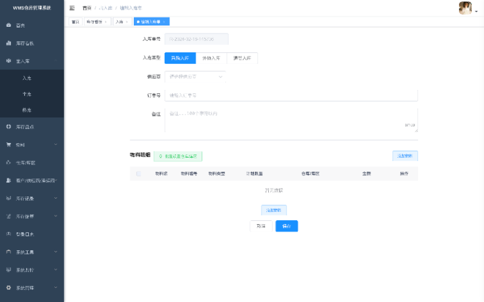Click the 物料名 column header

coord(161,174)
